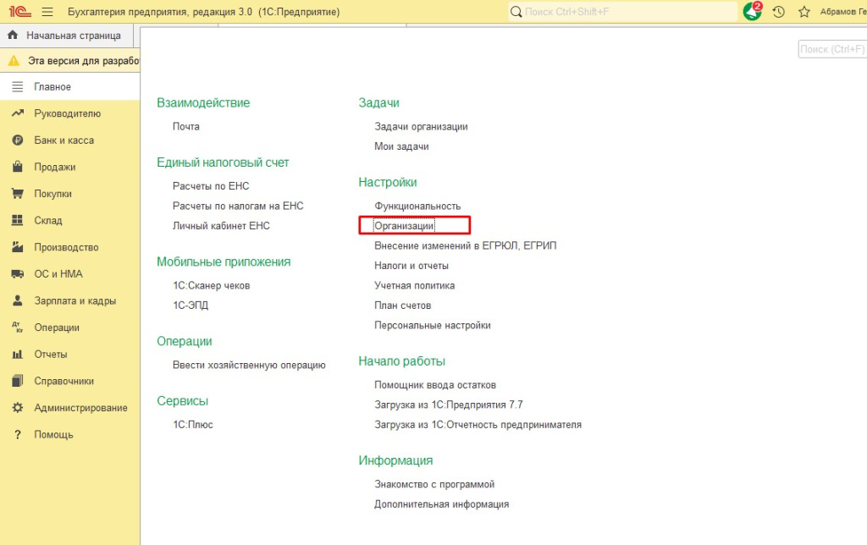
Task: Click the warning triangle icon
Action: point(14,61)
